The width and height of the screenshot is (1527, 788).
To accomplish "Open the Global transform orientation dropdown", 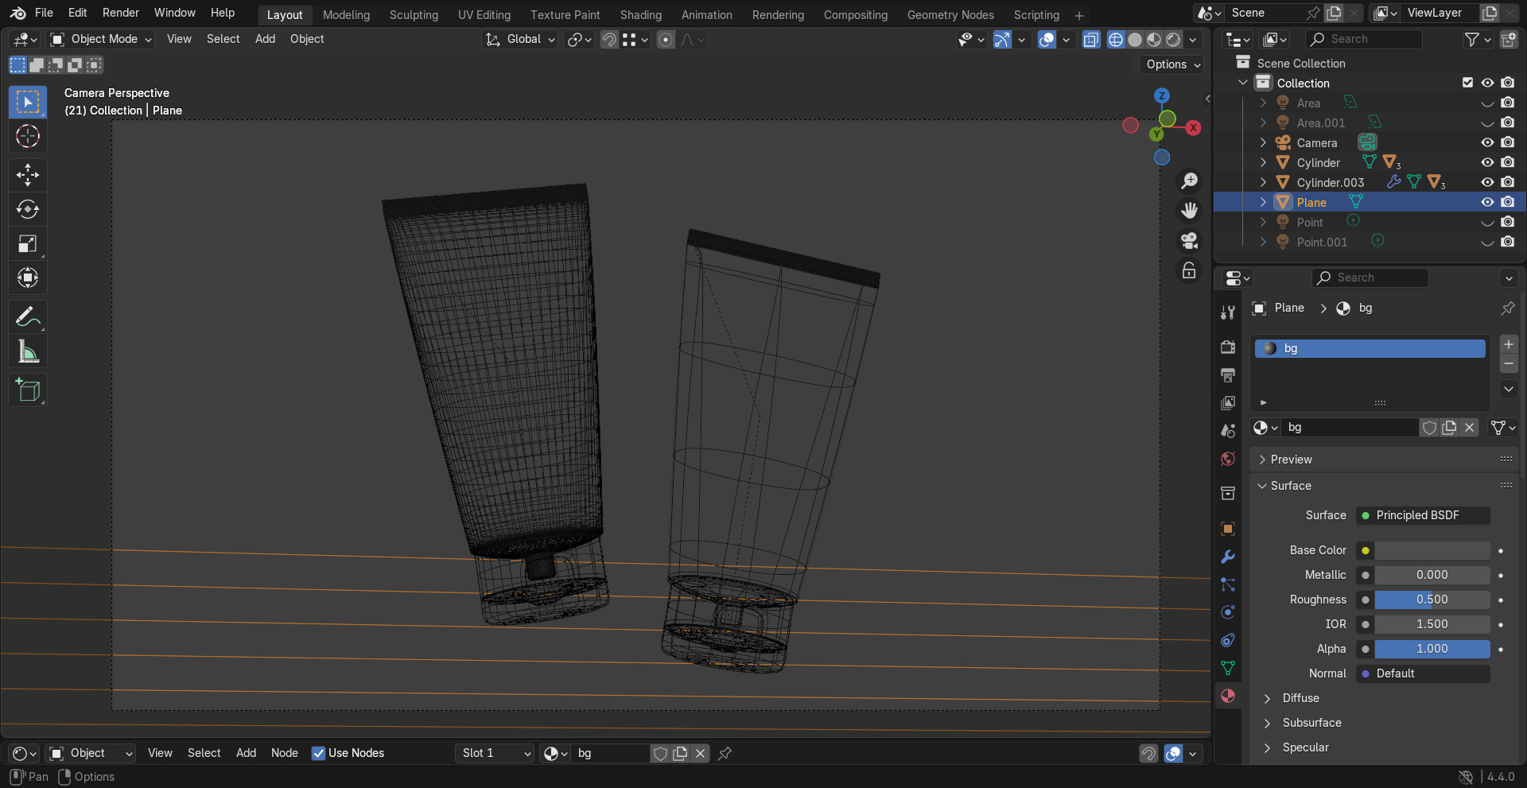I will (521, 39).
